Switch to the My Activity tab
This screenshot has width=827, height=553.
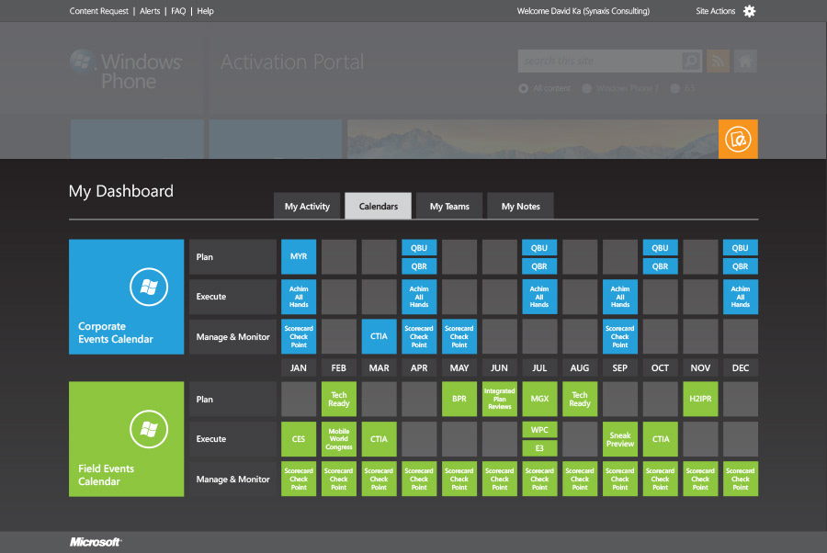(x=308, y=206)
